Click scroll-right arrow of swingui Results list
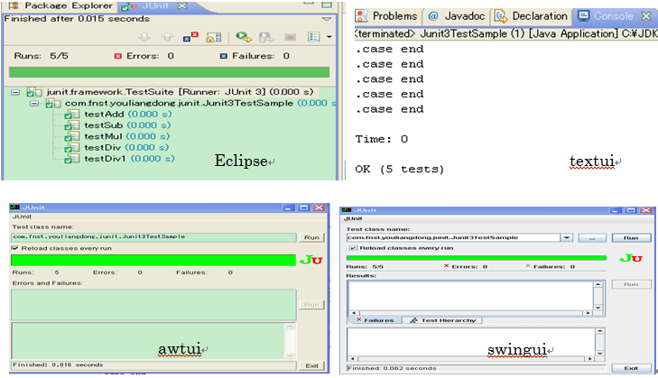 pyautogui.click(x=588, y=313)
